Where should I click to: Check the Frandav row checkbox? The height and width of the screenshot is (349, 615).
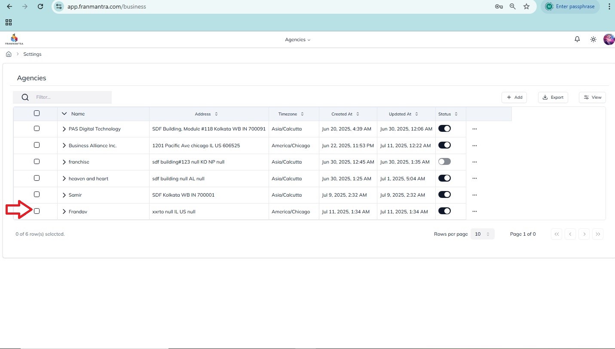37,211
